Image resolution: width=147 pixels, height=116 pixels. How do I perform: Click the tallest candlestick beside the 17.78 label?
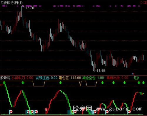[x=22, y=11]
